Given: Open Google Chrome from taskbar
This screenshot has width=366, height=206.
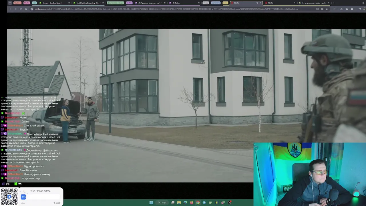Looking at the screenshot, I should [x=198, y=203].
